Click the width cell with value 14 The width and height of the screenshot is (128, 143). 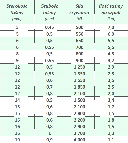[x=17, y=100]
